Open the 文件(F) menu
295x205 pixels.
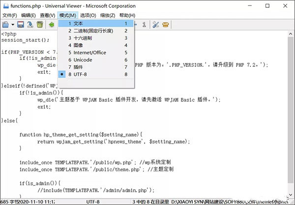point(9,15)
